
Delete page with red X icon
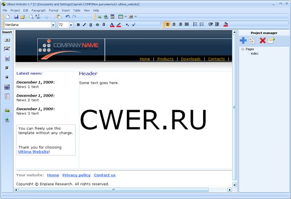[x=262, y=41]
